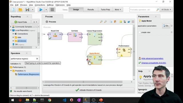Expand the processes folder
The width and height of the screenshot is (183, 103).
point(13,41)
